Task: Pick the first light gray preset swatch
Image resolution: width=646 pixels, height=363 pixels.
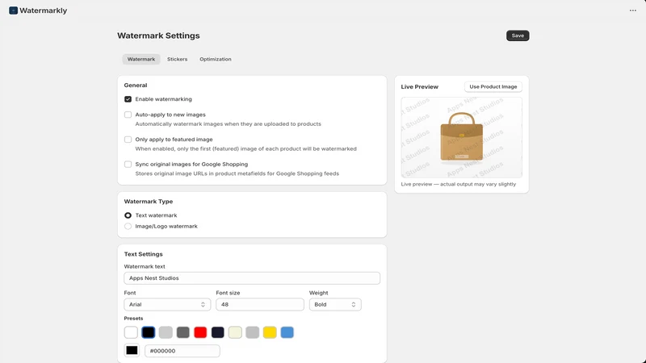Action: pos(166,332)
